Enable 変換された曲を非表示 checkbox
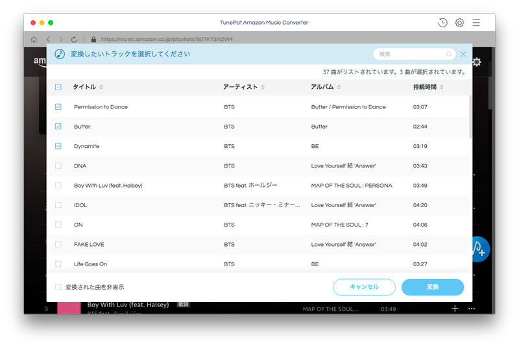 [58, 287]
